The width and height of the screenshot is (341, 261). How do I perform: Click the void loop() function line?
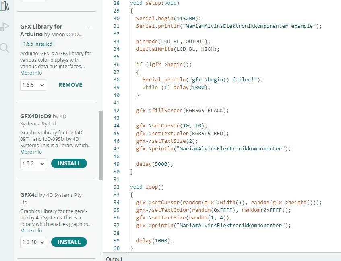click(x=147, y=187)
